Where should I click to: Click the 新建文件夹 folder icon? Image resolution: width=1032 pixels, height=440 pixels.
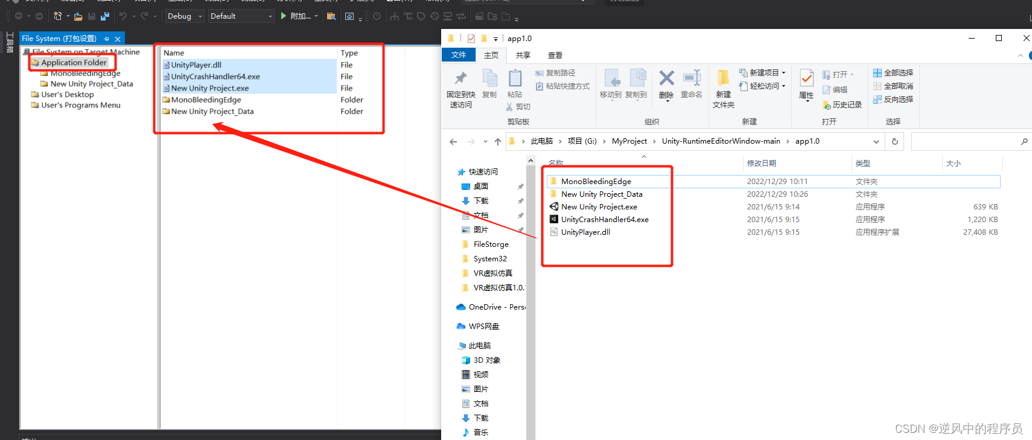722,78
